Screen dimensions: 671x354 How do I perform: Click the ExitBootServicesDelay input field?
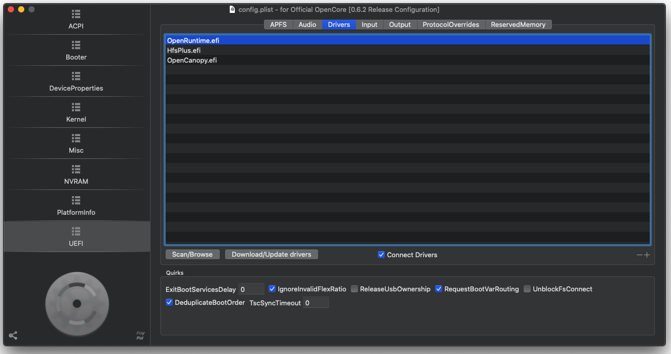[251, 289]
